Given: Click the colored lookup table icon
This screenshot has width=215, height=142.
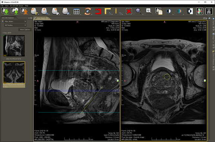Looking at the screenshot, I should [x=179, y=11].
